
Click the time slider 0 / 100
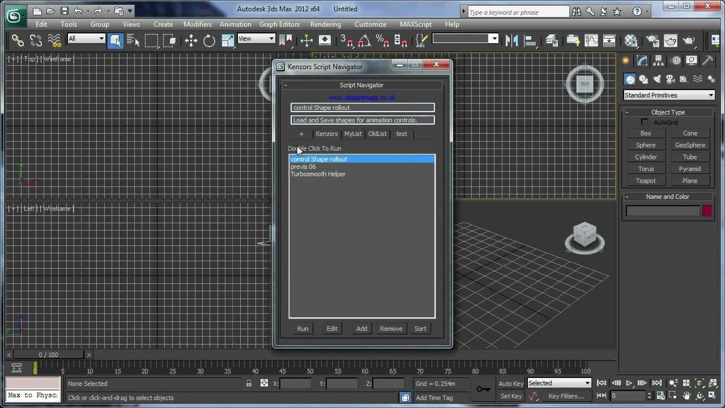[48, 355]
